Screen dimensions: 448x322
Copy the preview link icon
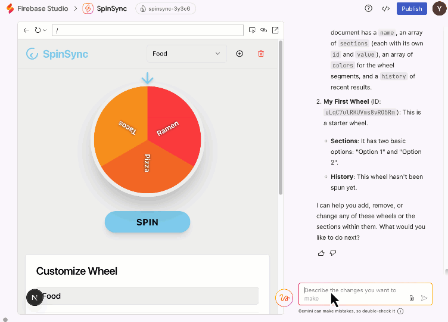pyautogui.click(x=263, y=30)
